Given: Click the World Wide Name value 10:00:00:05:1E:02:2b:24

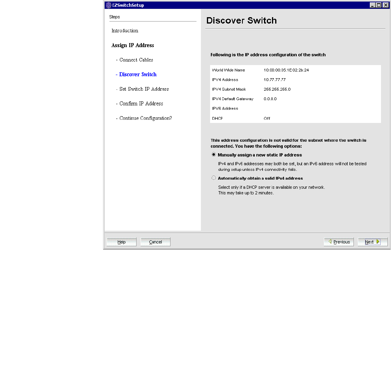Looking at the screenshot, I should (x=286, y=70).
